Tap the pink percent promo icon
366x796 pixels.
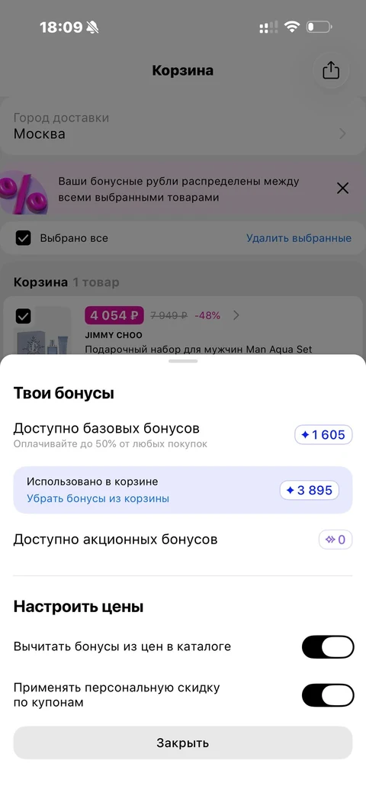point(24,193)
